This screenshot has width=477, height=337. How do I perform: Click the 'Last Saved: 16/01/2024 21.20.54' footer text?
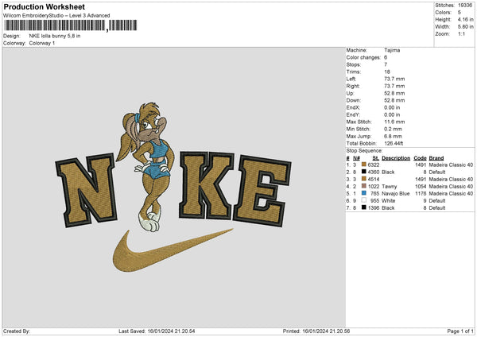(x=157, y=331)
